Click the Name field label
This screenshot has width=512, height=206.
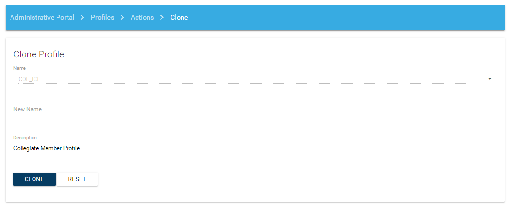[x=20, y=68]
